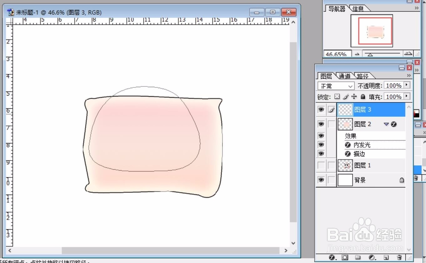Click the 不透明度 100% opacity field
Image resolution: width=426 pixels, height=263 pixels.
coord(394,85)
